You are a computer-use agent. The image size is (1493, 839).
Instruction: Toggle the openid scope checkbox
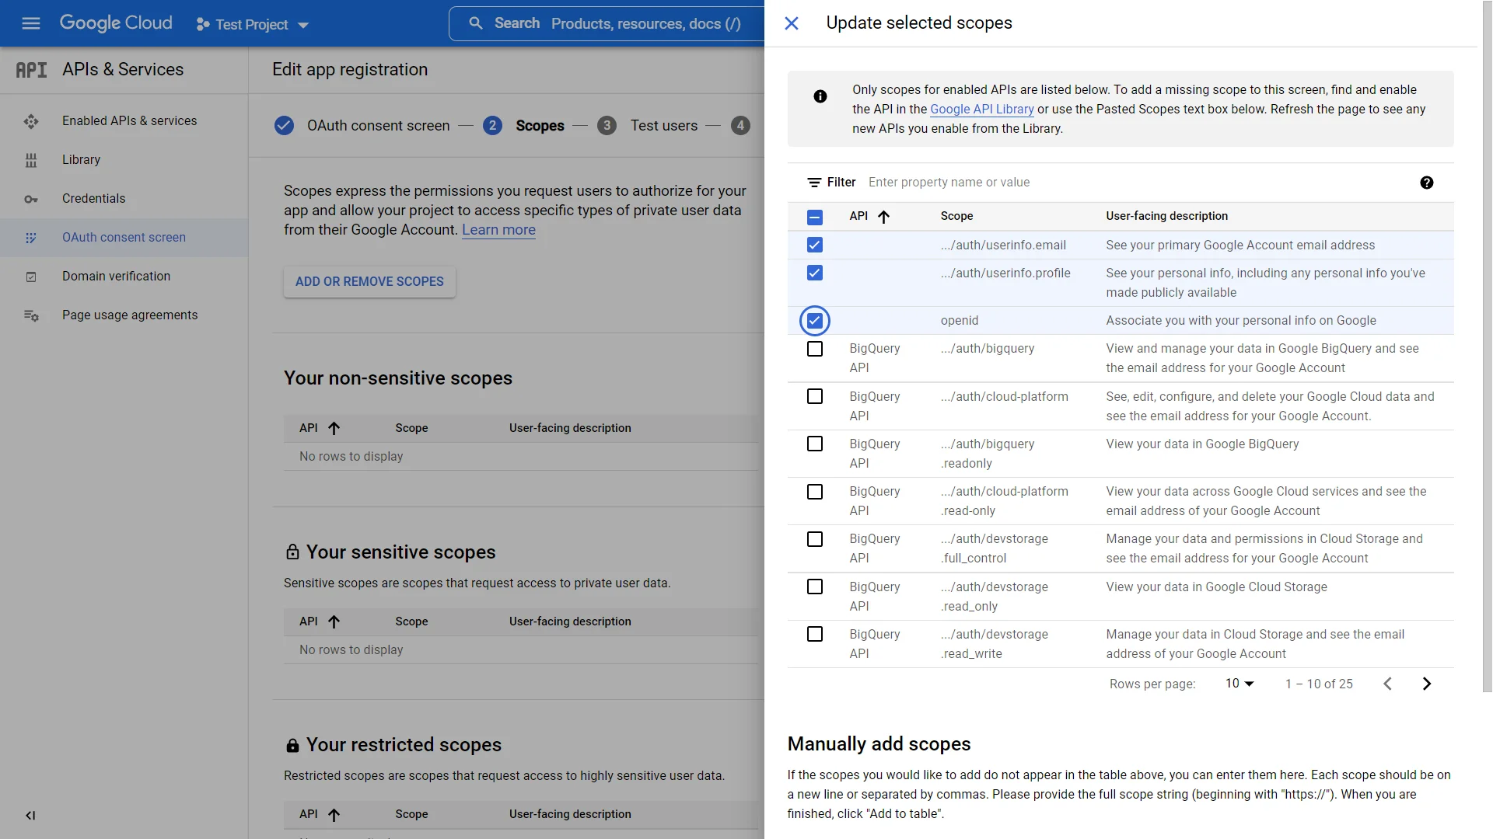pos(814,319)
